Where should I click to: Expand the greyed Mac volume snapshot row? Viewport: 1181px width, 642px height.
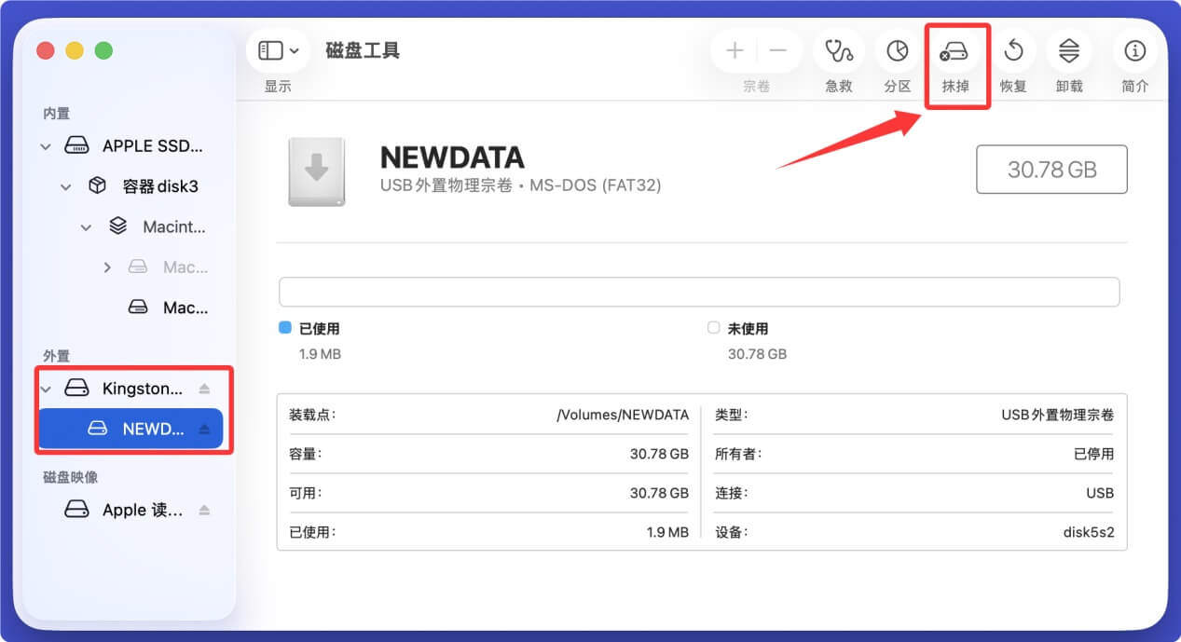(107, 267)
